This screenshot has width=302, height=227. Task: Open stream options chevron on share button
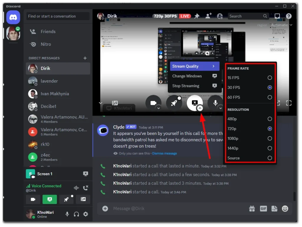tap(200, 108)
